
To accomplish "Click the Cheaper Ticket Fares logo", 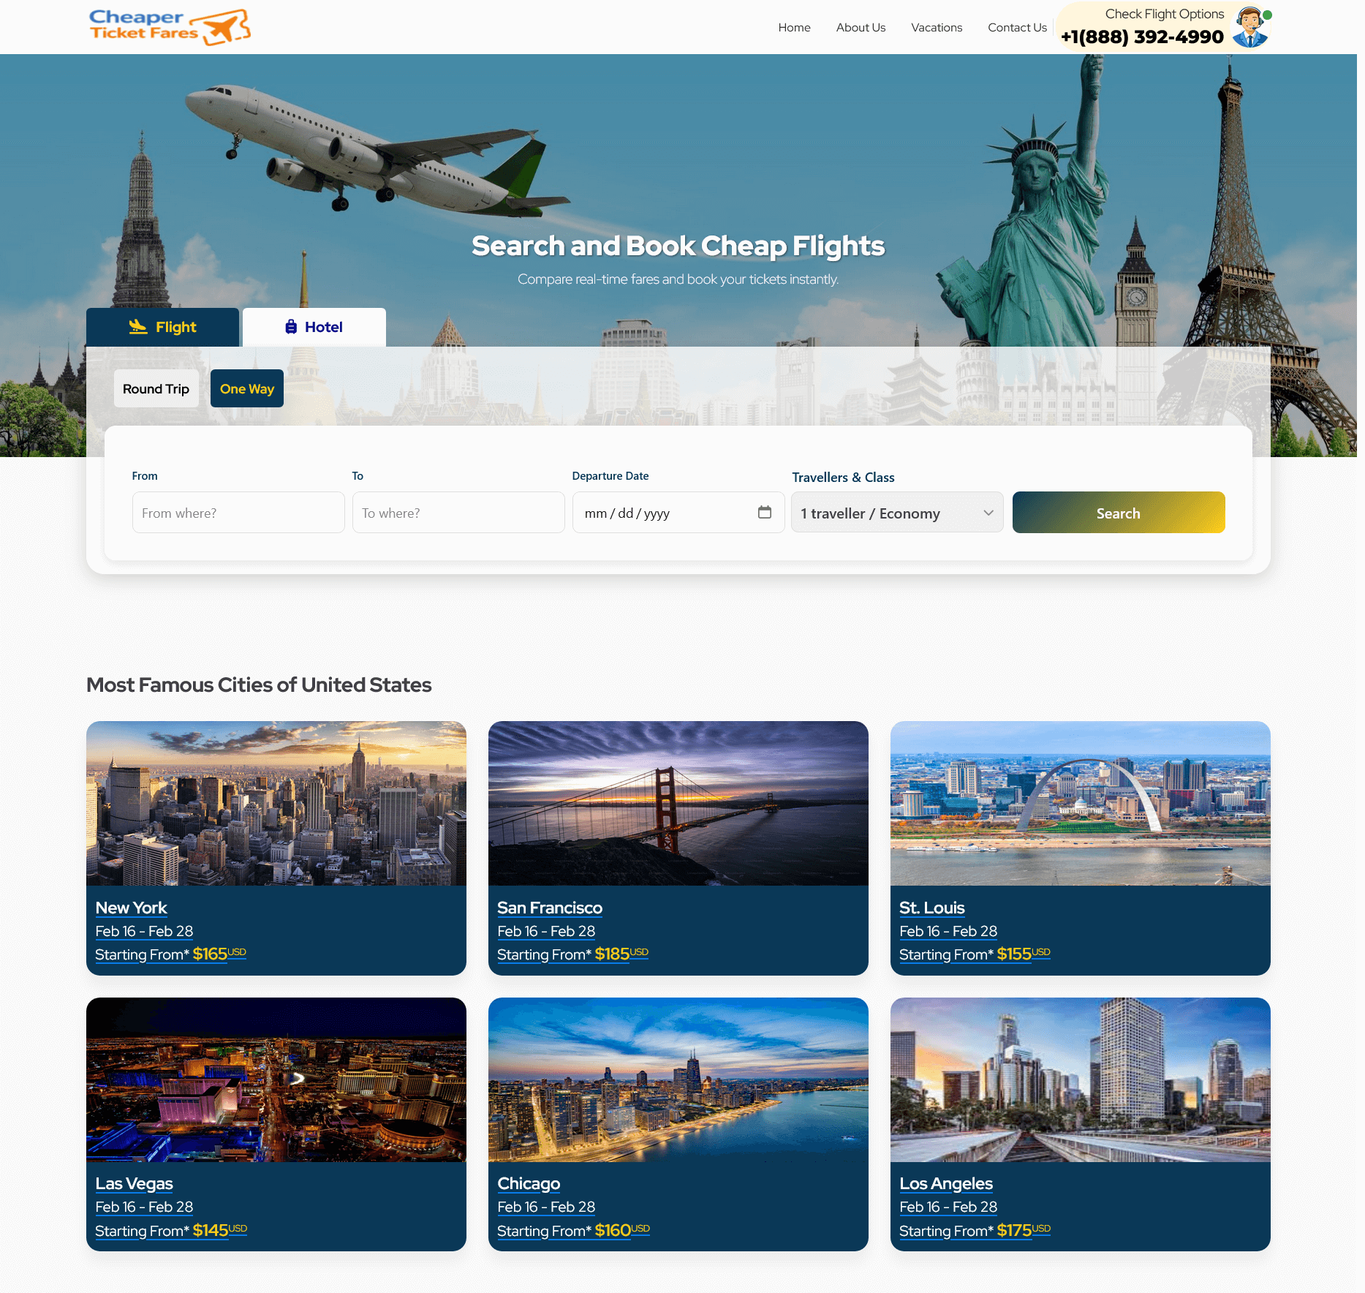I will coord(170,27).
